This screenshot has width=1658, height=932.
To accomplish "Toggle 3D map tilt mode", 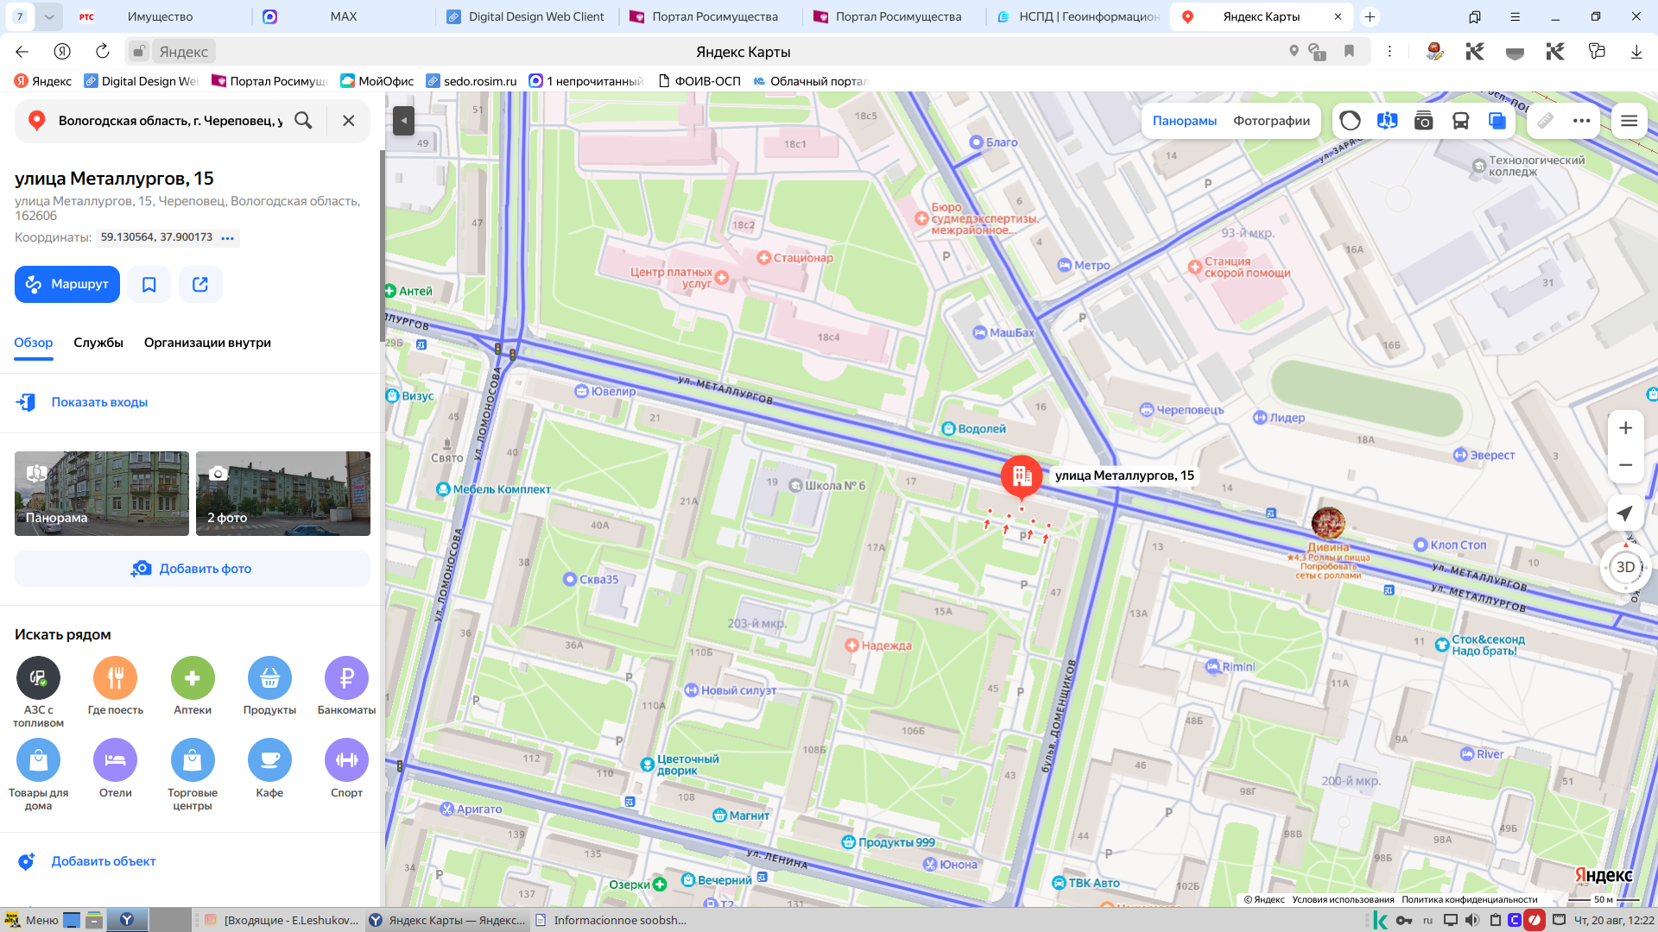I will click(x=1625, y=567).
